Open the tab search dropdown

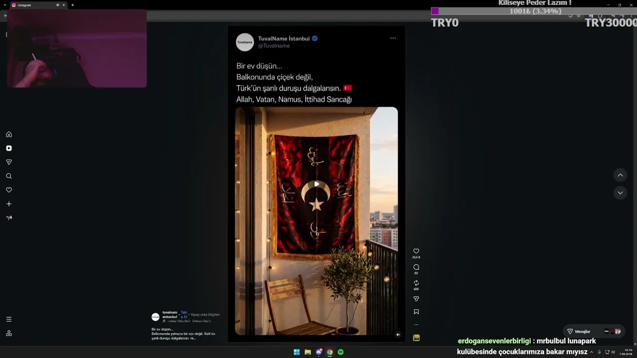pos(4,5)
